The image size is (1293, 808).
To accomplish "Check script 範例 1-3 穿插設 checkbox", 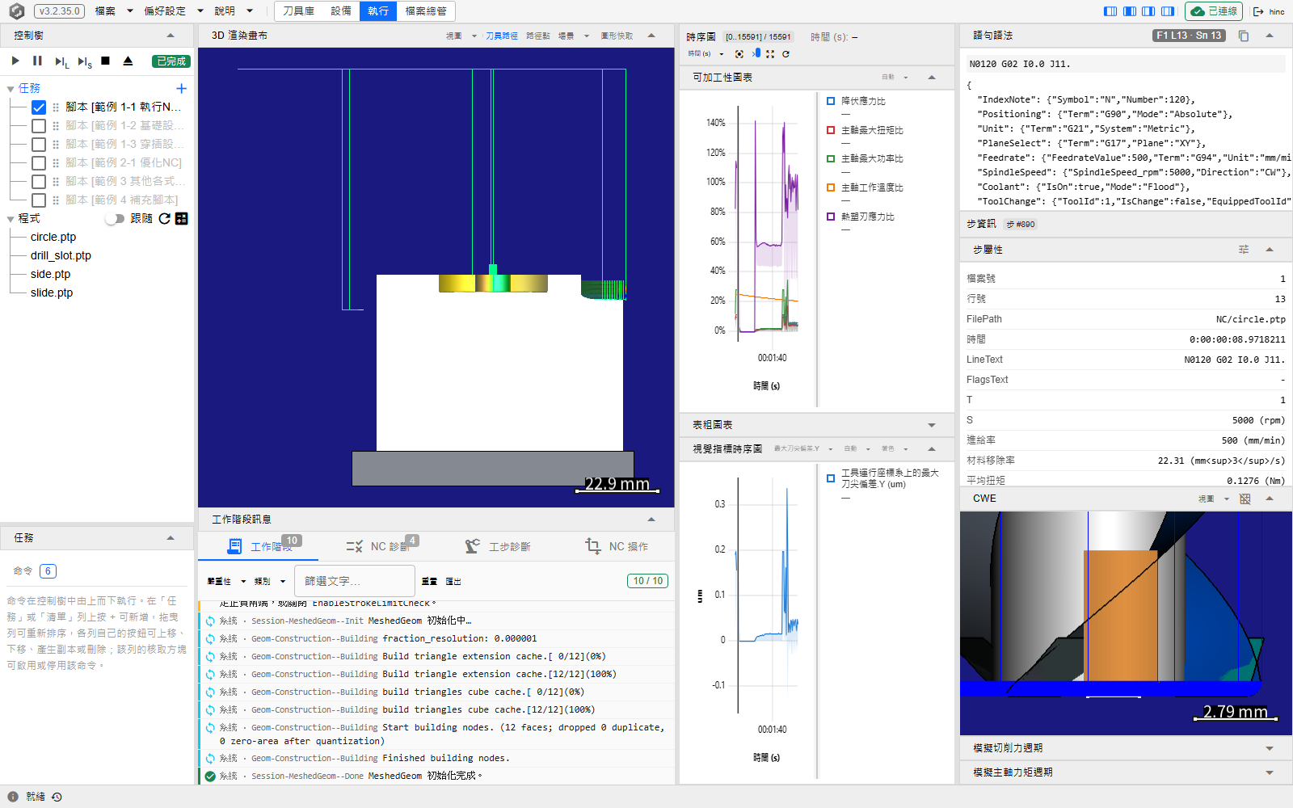I will [x=39, y=144].
